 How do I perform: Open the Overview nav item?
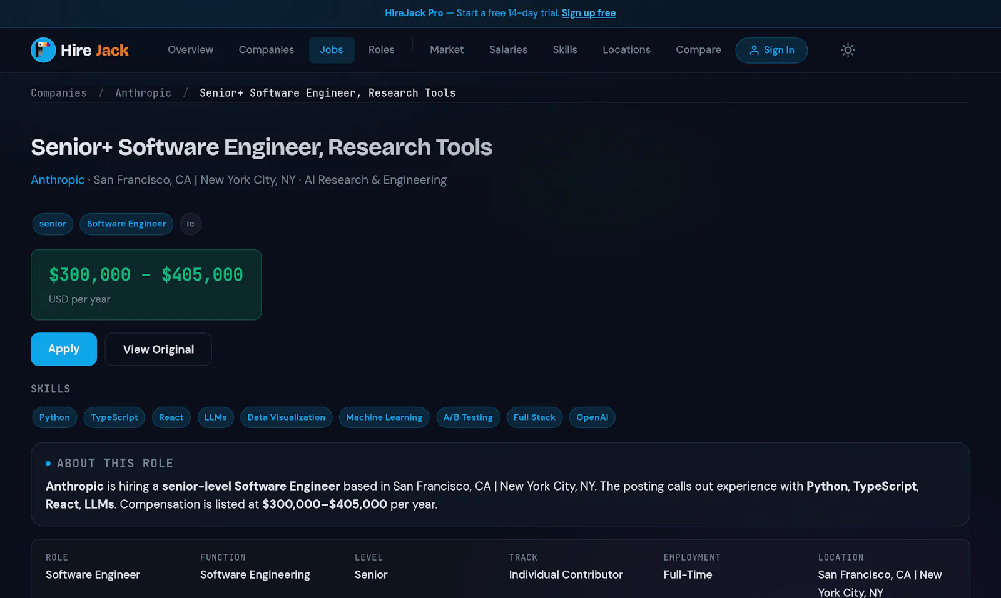pos(190,50)
